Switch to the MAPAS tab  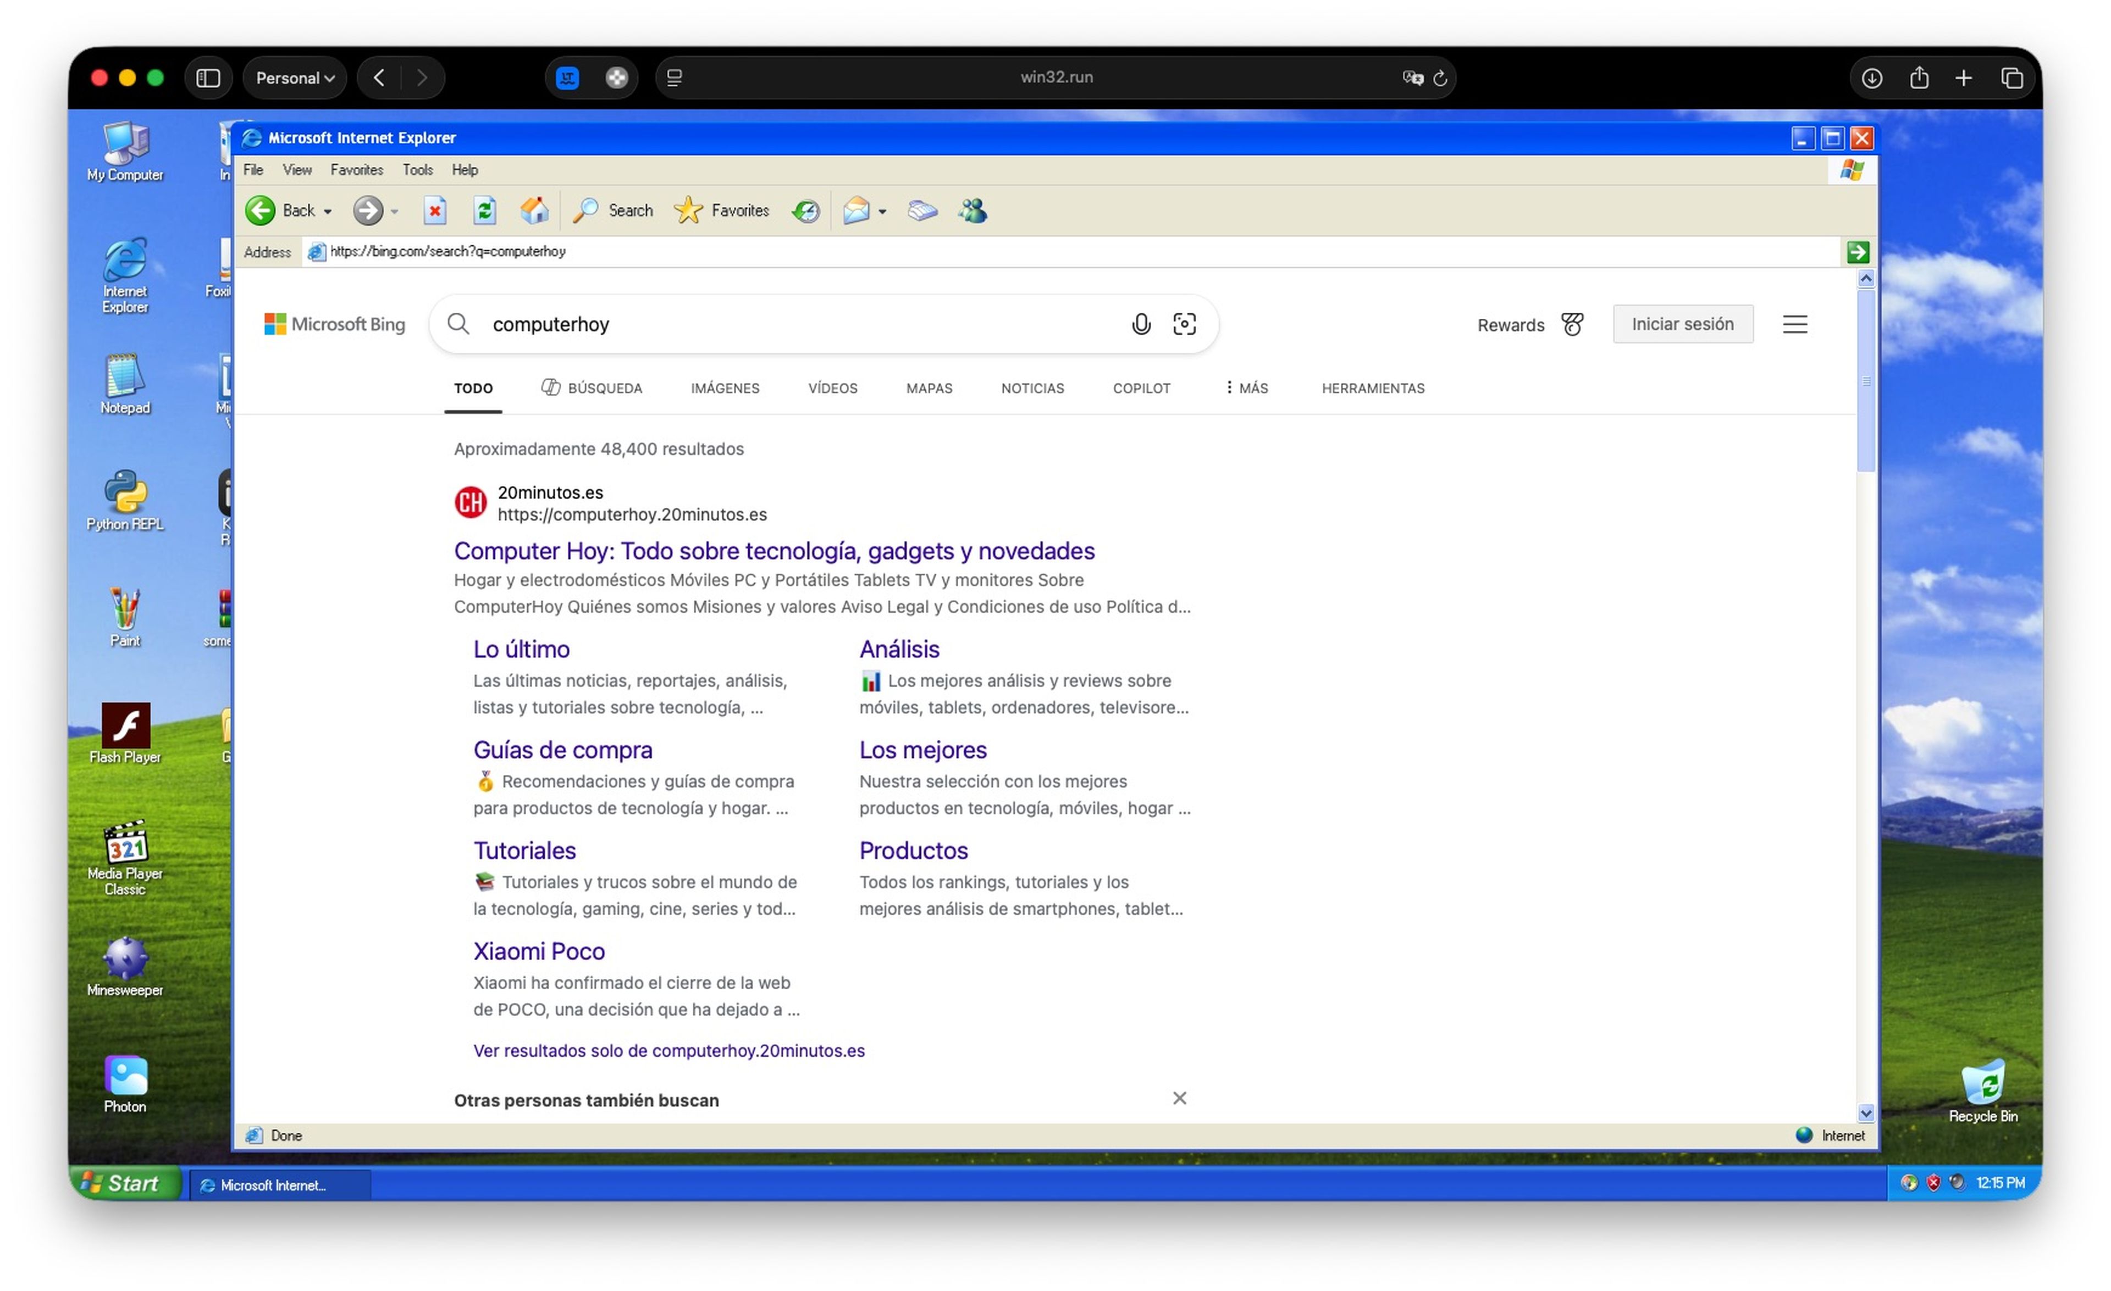click(x=930, y=388)
